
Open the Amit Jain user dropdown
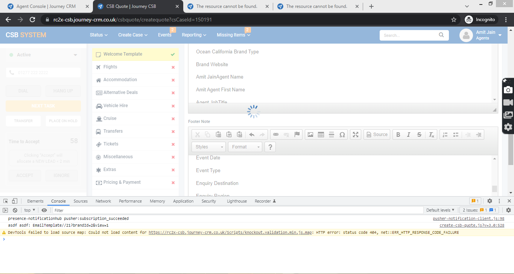tap(500, 35)
